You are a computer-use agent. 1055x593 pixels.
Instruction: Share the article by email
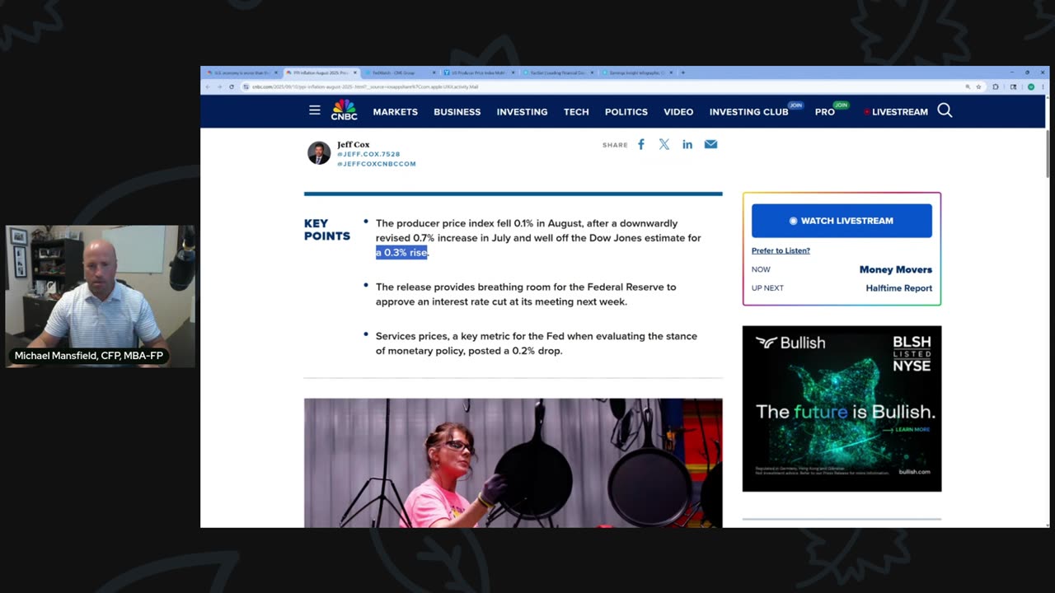tap(710, 144)
